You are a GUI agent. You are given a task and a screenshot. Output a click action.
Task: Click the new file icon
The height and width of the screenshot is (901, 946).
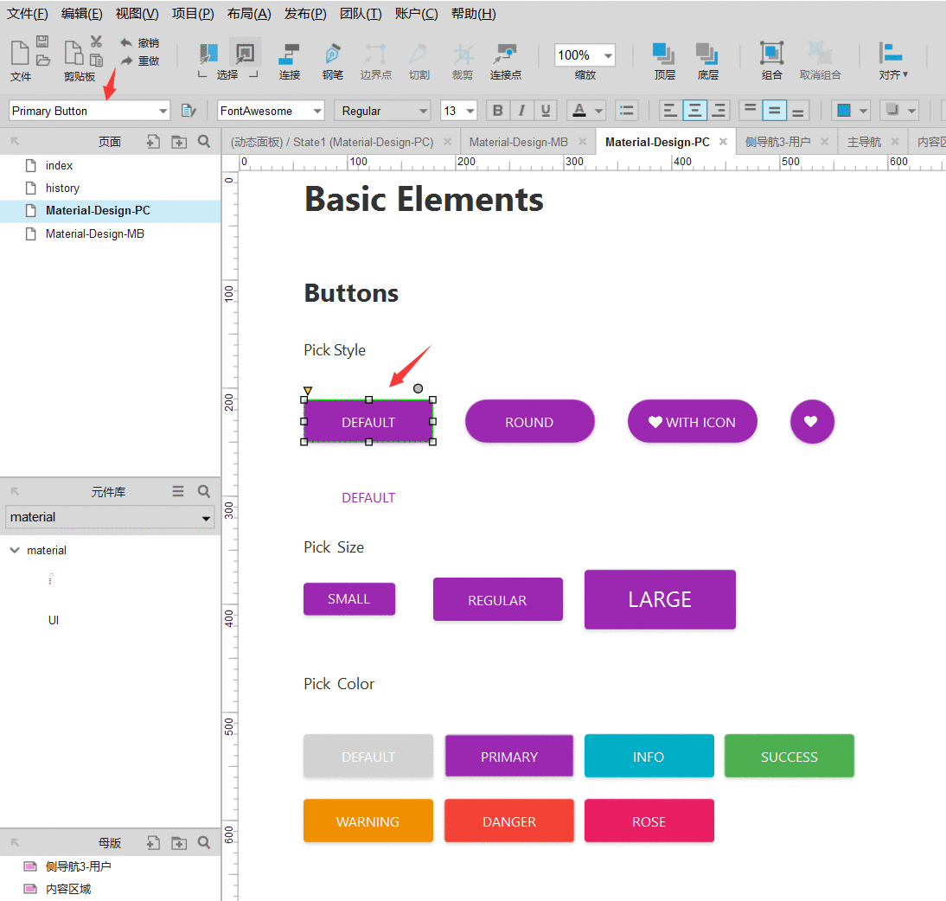coord(20,53)
